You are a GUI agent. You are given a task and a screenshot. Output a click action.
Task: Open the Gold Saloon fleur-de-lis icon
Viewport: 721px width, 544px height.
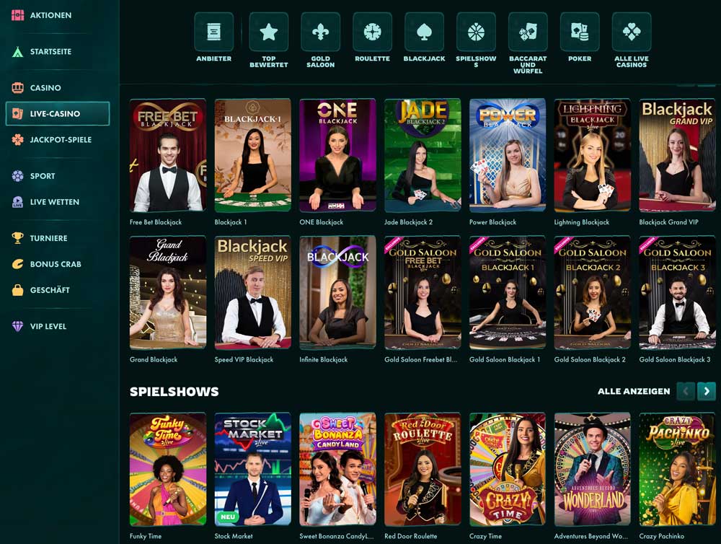point(321,32)
